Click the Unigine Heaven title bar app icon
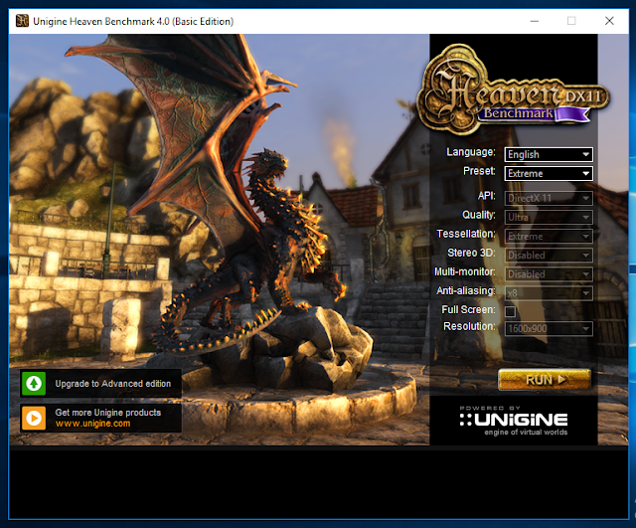This screenshot has width=636, height=528. (22, 21)
